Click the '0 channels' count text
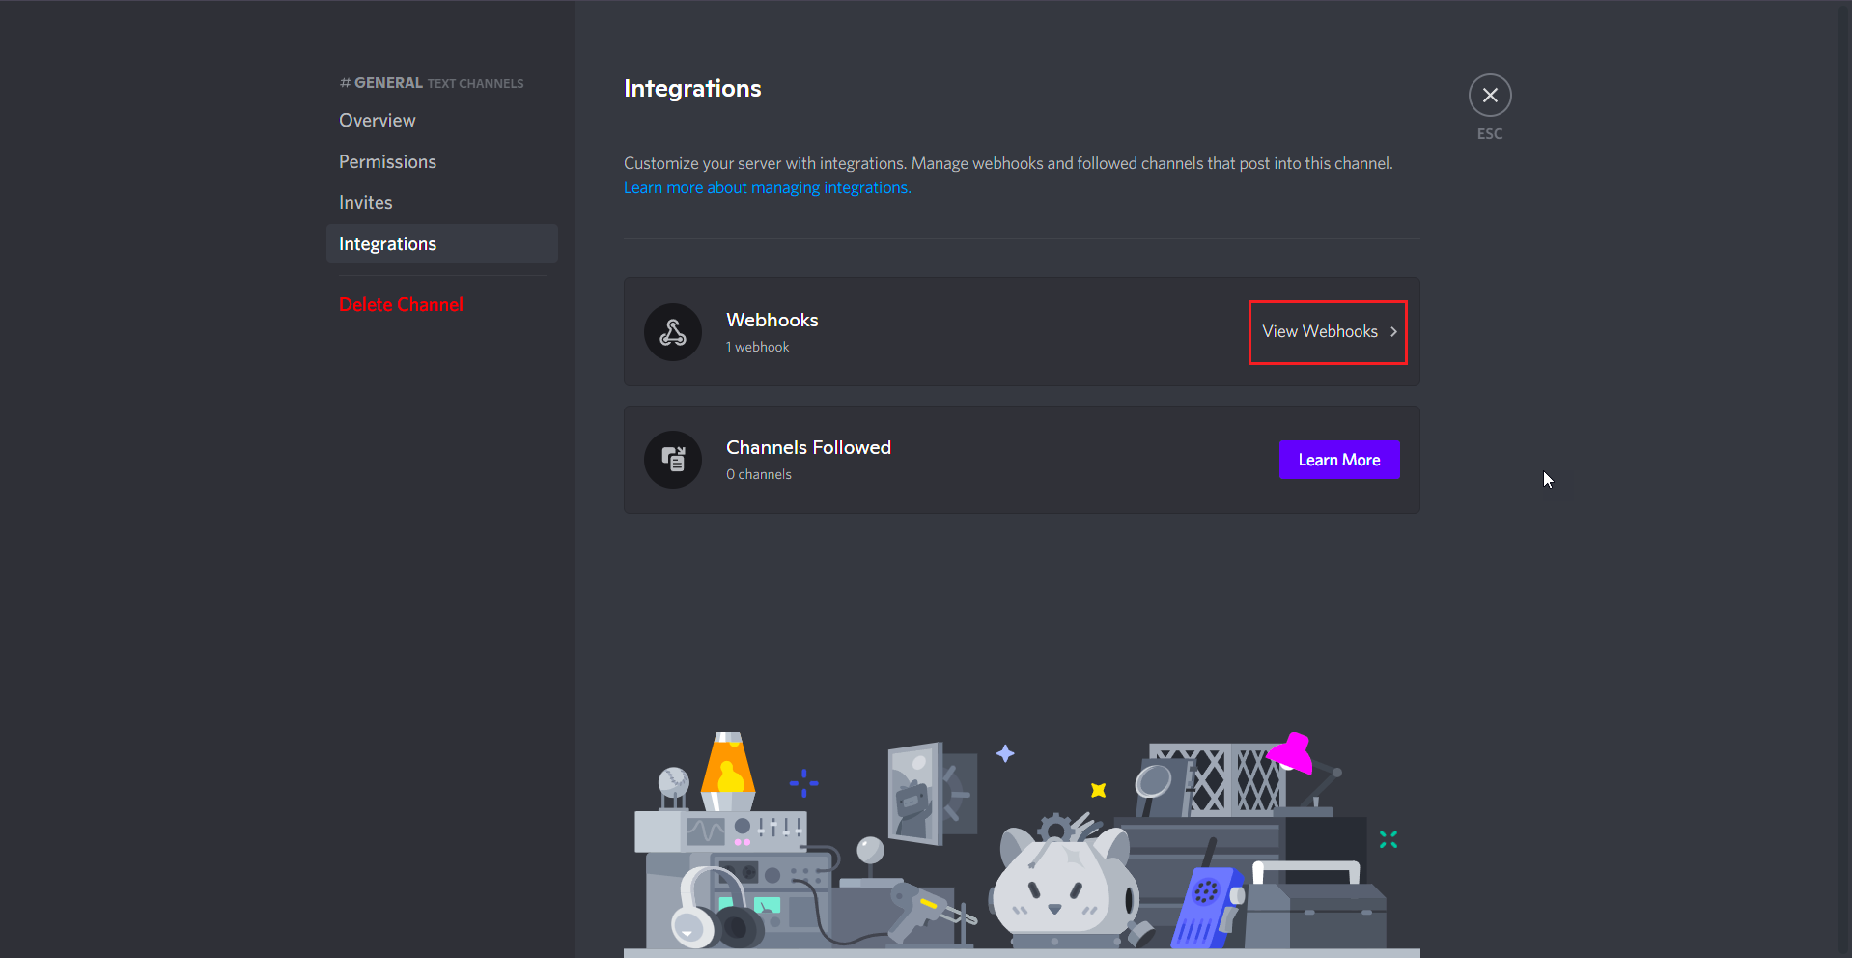Image resolution: width=1852 pixels, height=958 pixels. 758,475
